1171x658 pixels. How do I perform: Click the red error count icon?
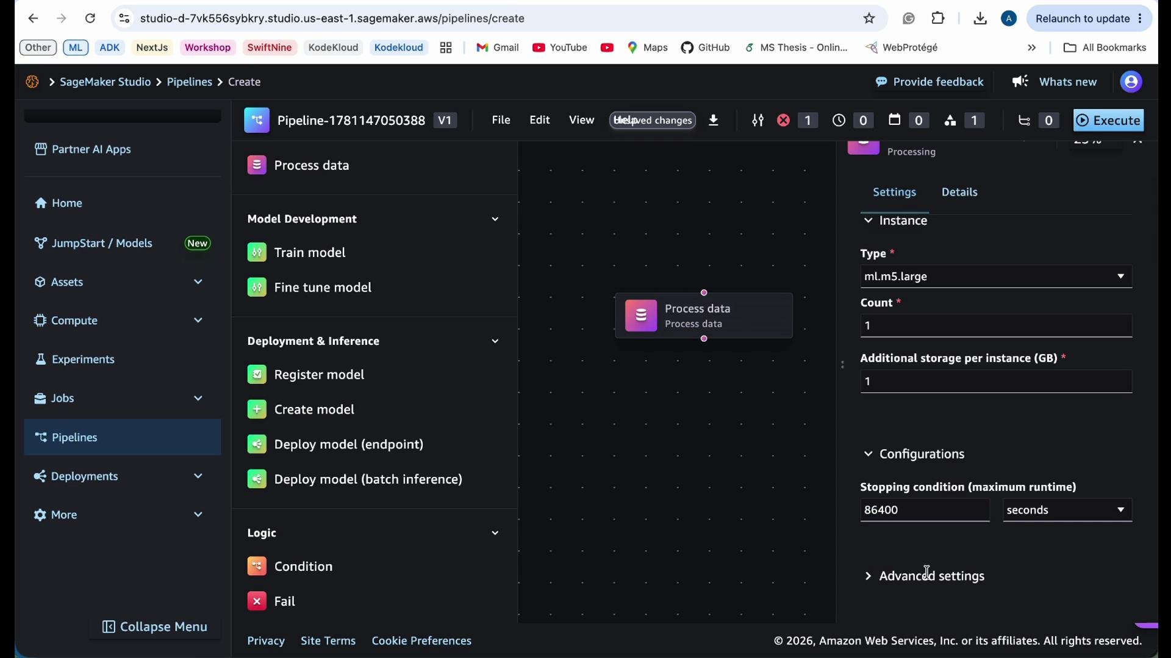(x=784, y=121)
